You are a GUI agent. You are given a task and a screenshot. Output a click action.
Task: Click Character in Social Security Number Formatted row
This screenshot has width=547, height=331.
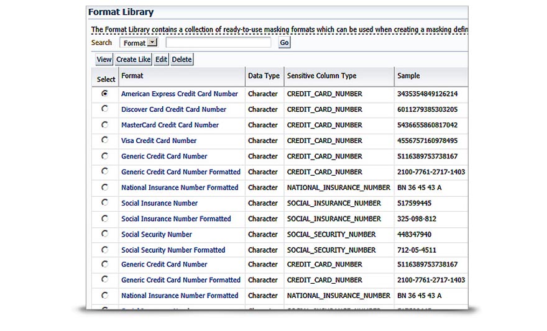[x=263, y=250]
